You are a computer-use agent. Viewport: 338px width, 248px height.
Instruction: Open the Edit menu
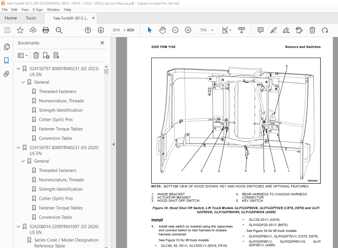14,10
